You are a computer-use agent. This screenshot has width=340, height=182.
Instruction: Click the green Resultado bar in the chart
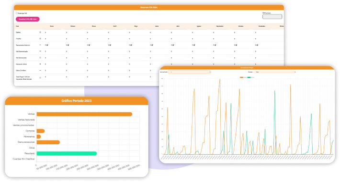pos(67,153)
